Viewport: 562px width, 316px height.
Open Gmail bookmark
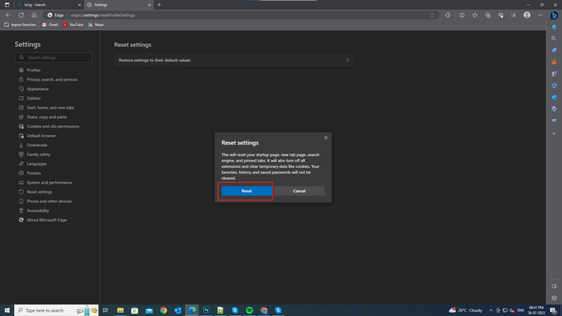tap(50, 25)
